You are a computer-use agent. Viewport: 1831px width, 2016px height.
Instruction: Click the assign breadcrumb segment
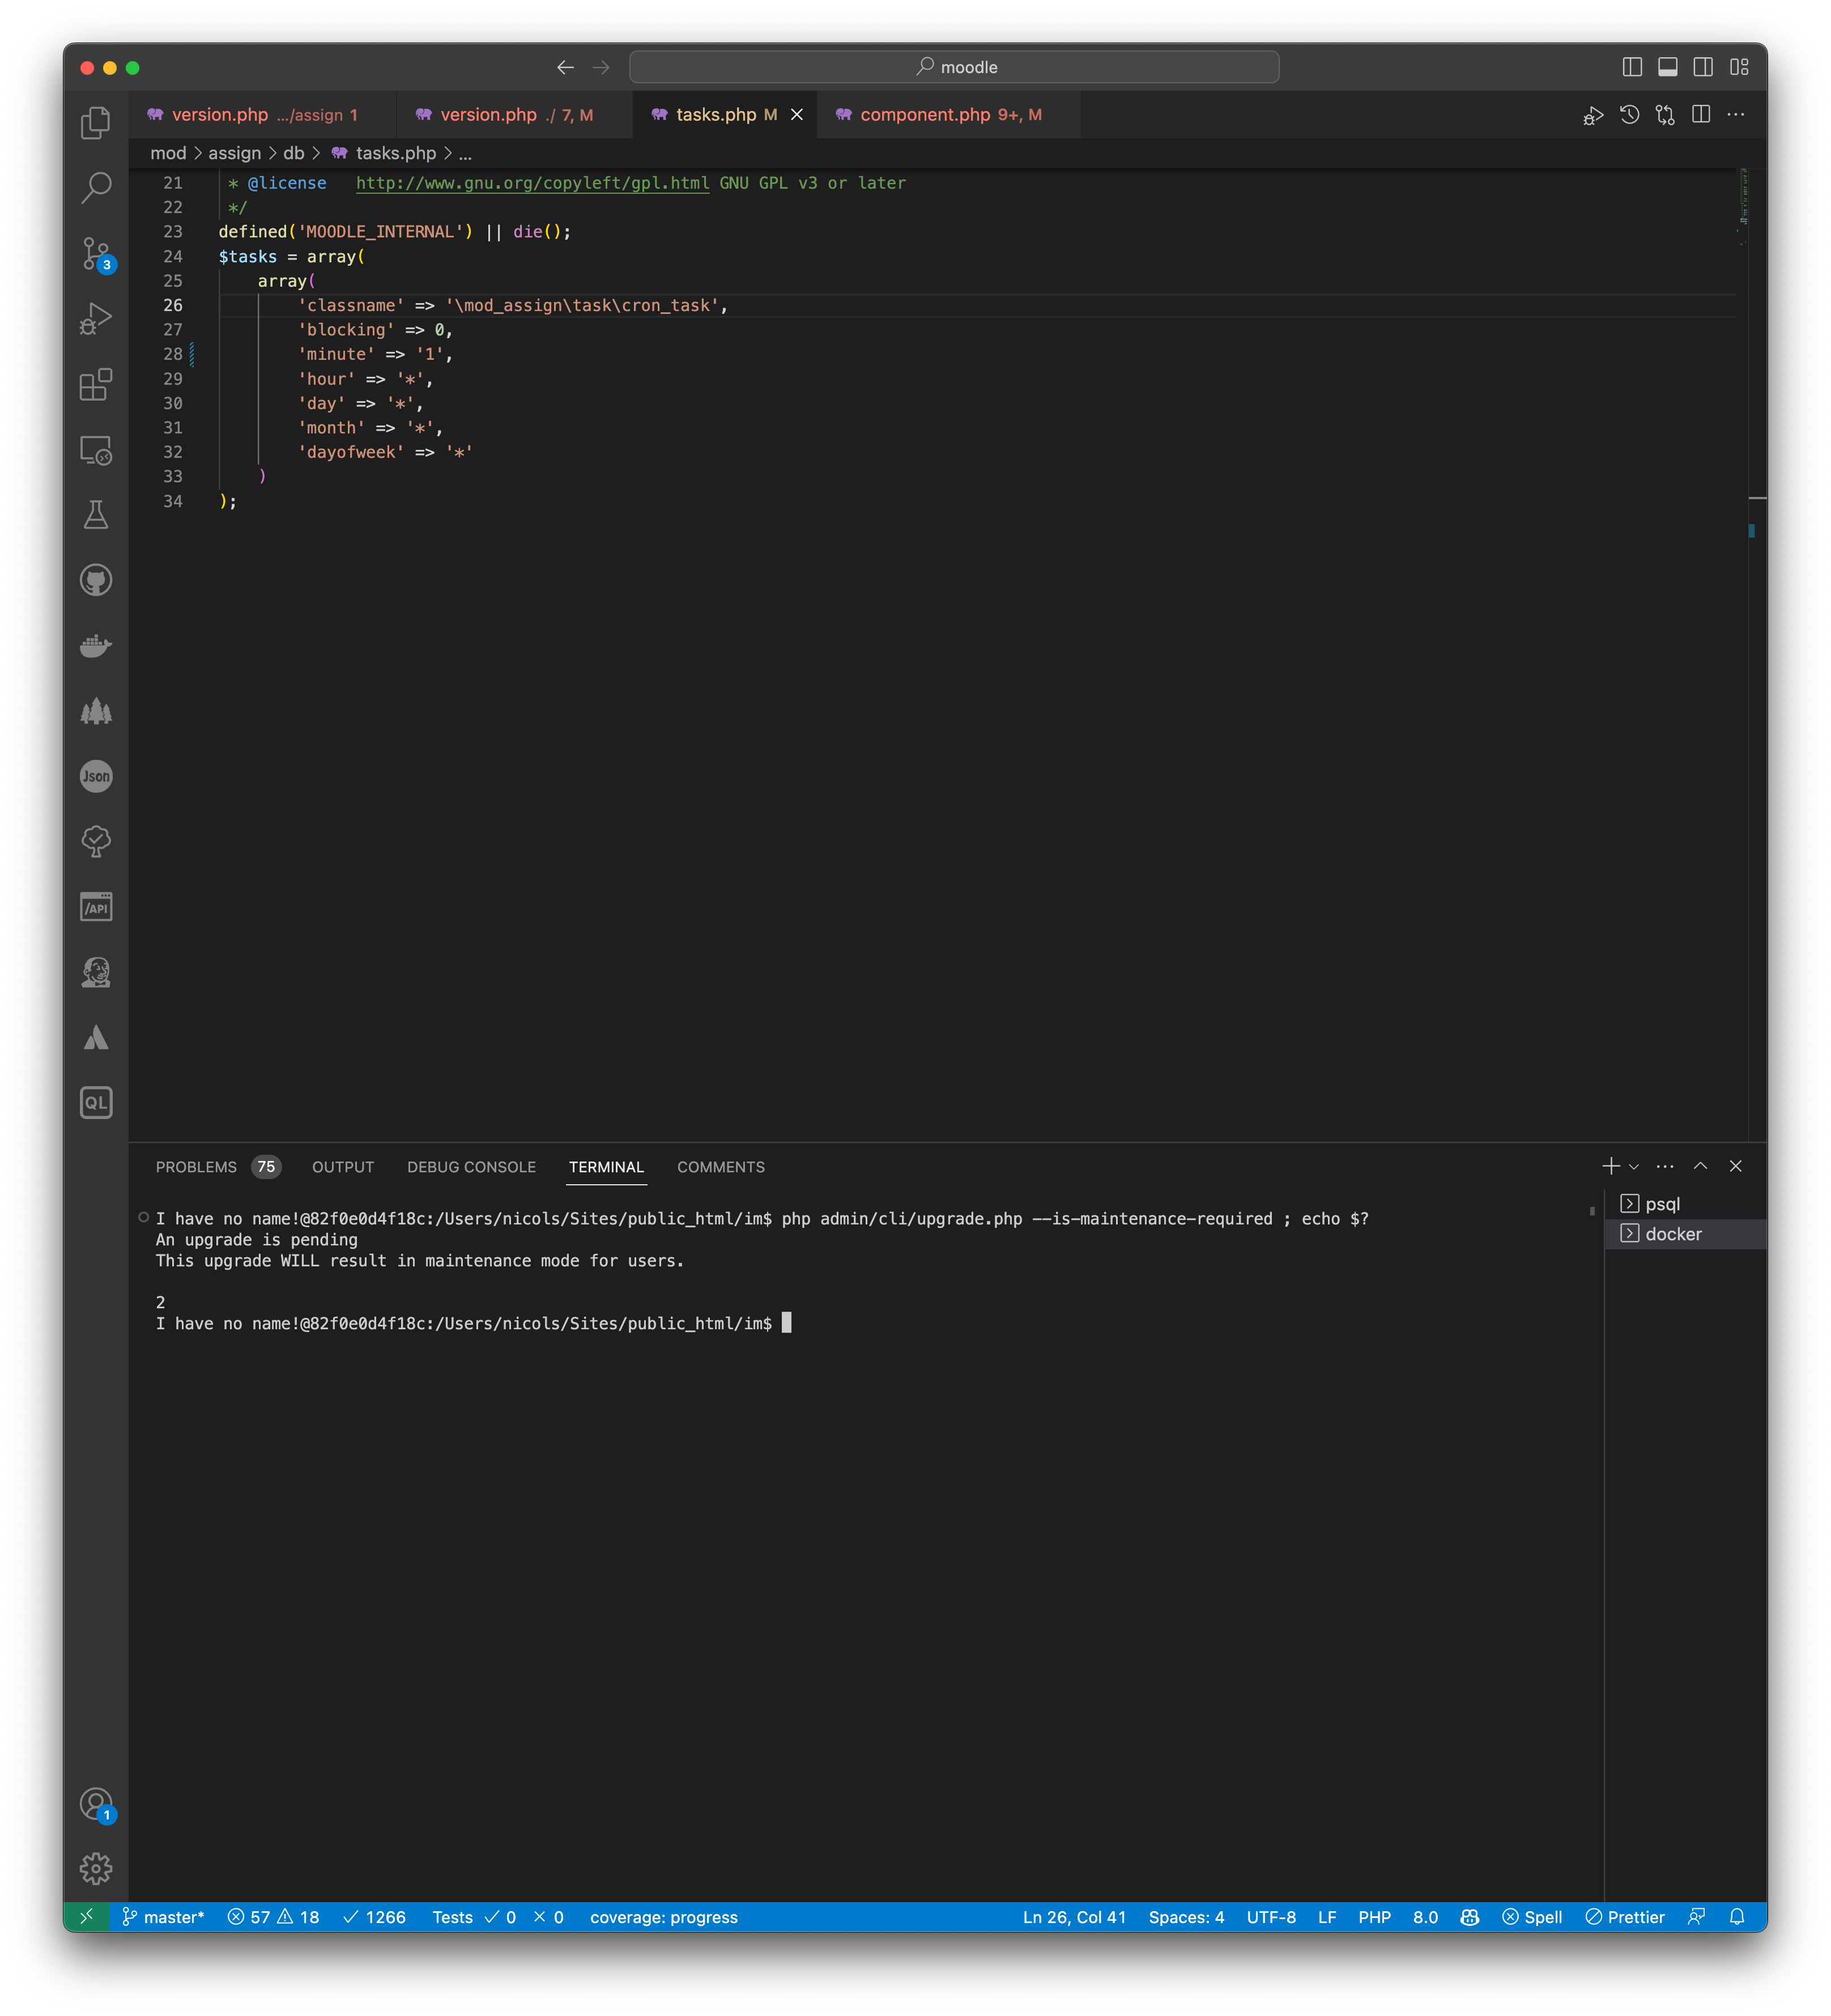[234, 153]
